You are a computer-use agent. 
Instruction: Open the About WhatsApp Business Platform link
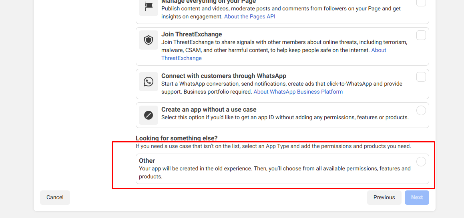(298, 92)
